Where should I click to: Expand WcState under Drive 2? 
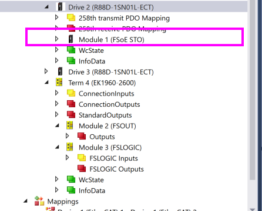click(57, 50)
